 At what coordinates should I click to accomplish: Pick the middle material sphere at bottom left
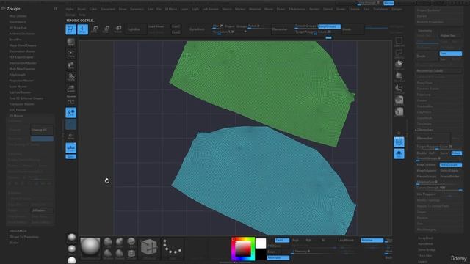tap(72, 249)
